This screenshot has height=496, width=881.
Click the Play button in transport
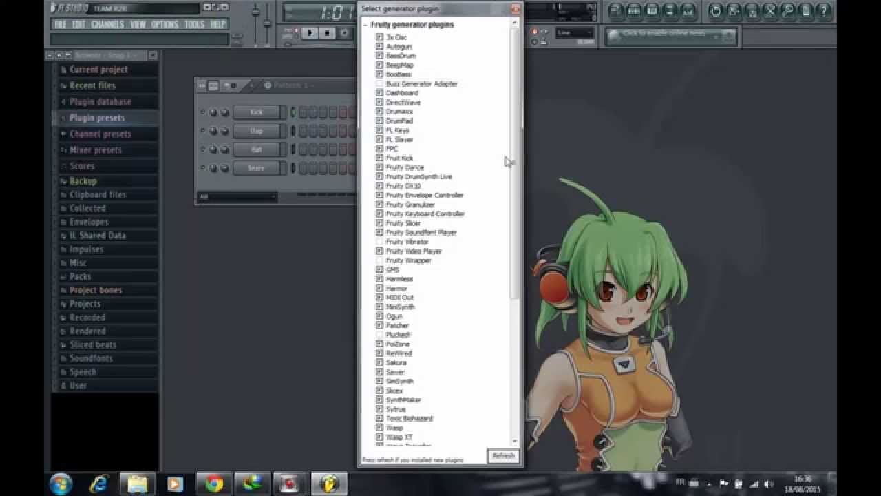(310, 32)
